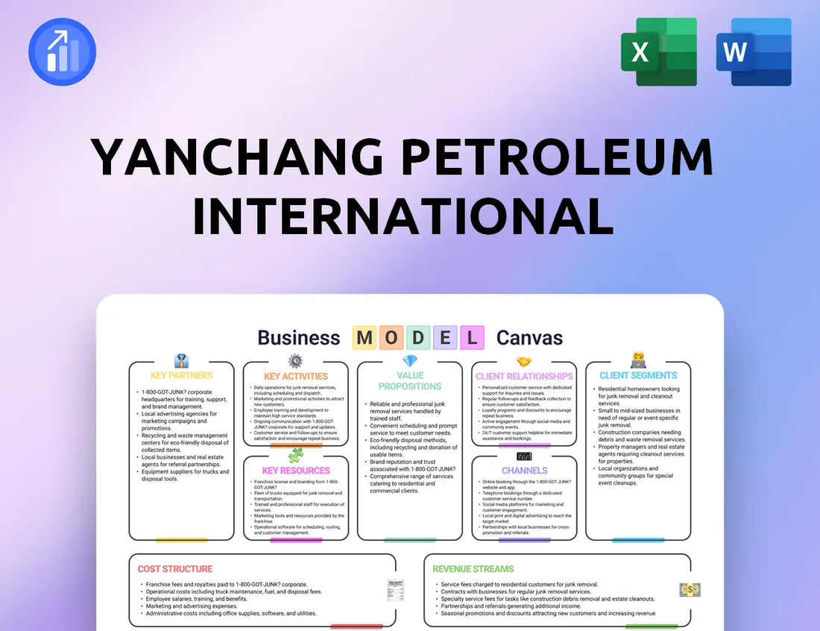Select the CHANNELS heading
This screenshot has width=820, height=631.
(x=525, y=471)
